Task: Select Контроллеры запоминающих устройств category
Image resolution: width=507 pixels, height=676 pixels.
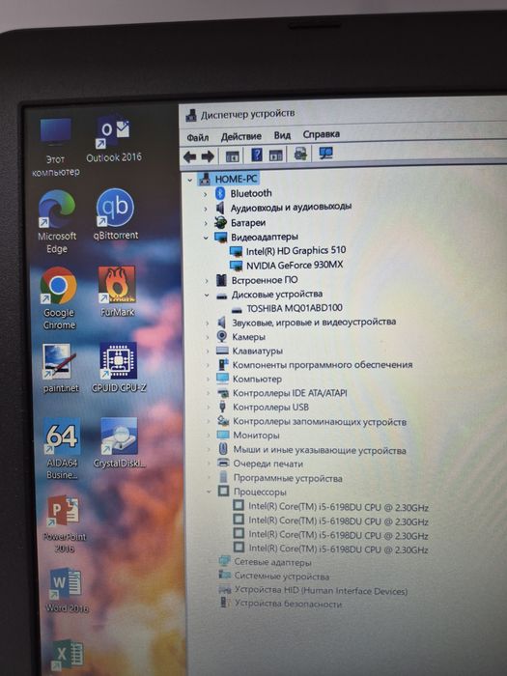Action: [320, 421]
